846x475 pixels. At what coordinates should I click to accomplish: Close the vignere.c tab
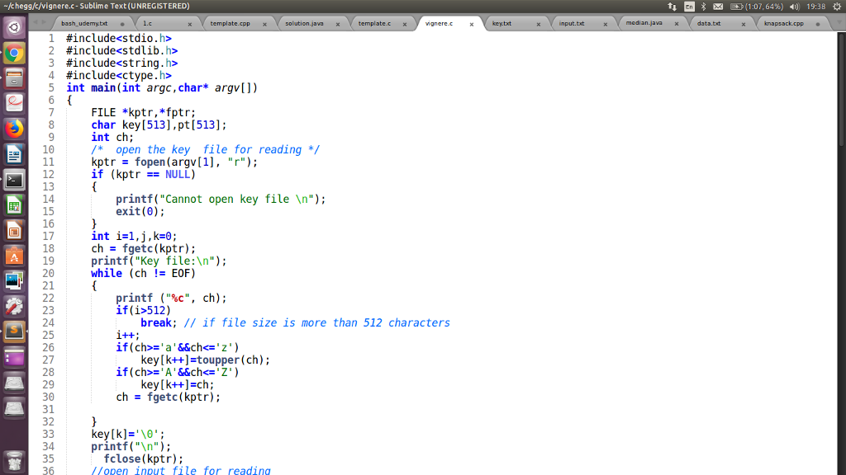[472, 24]
